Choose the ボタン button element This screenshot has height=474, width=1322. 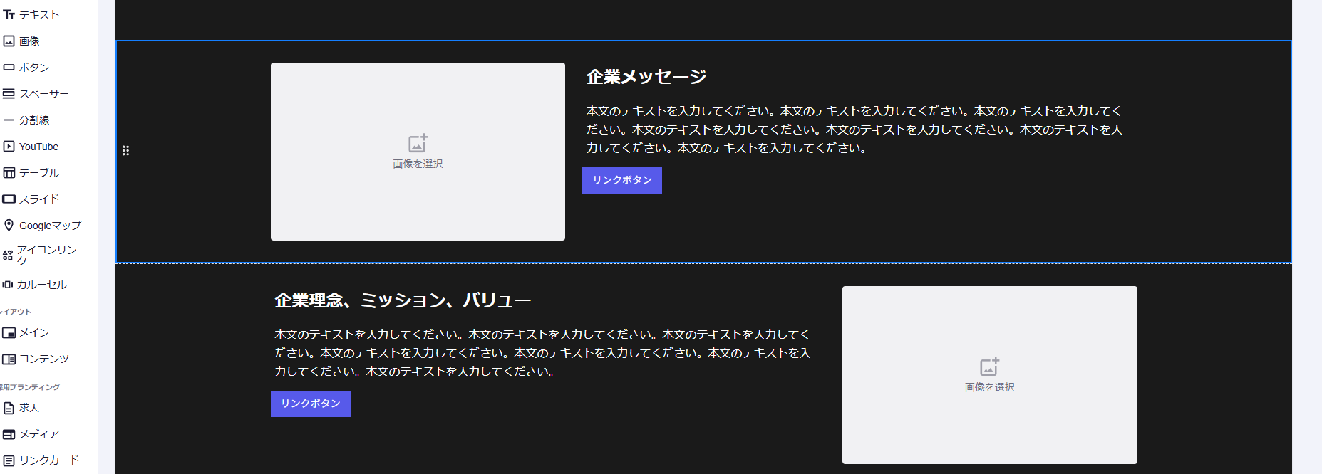[33, 68]
